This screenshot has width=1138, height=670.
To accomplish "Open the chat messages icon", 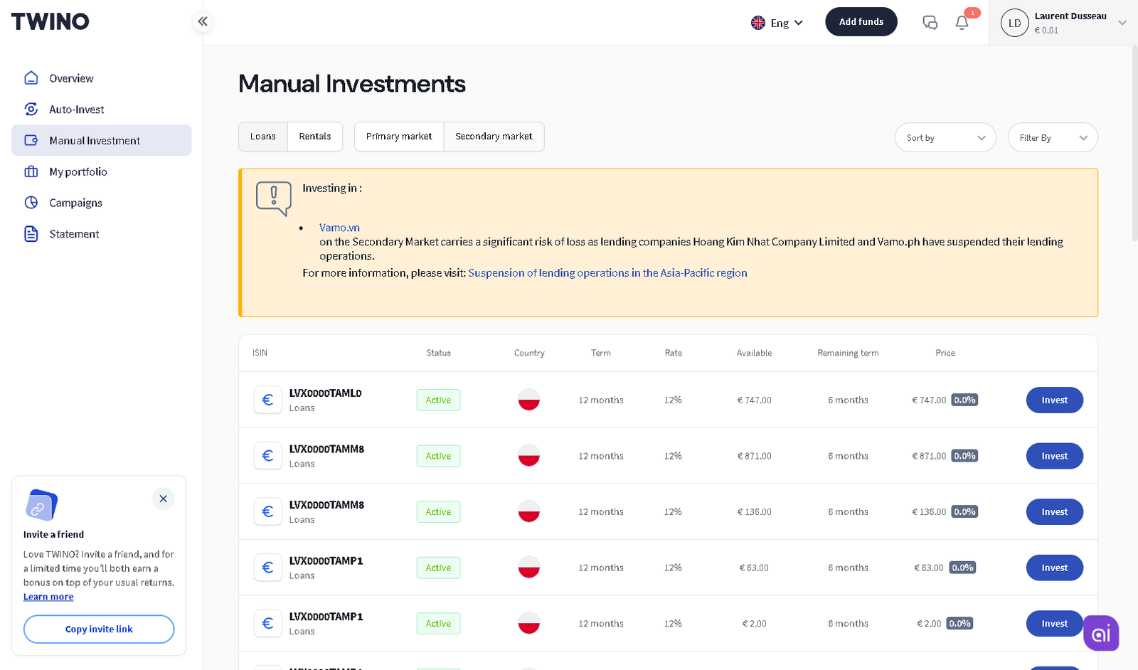I will point(930,23).
